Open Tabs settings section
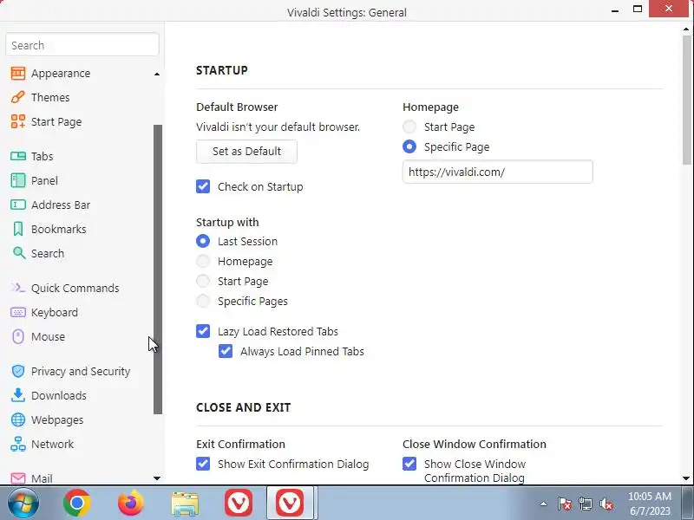This screenshot has width=694, height=520. [42, 156]
